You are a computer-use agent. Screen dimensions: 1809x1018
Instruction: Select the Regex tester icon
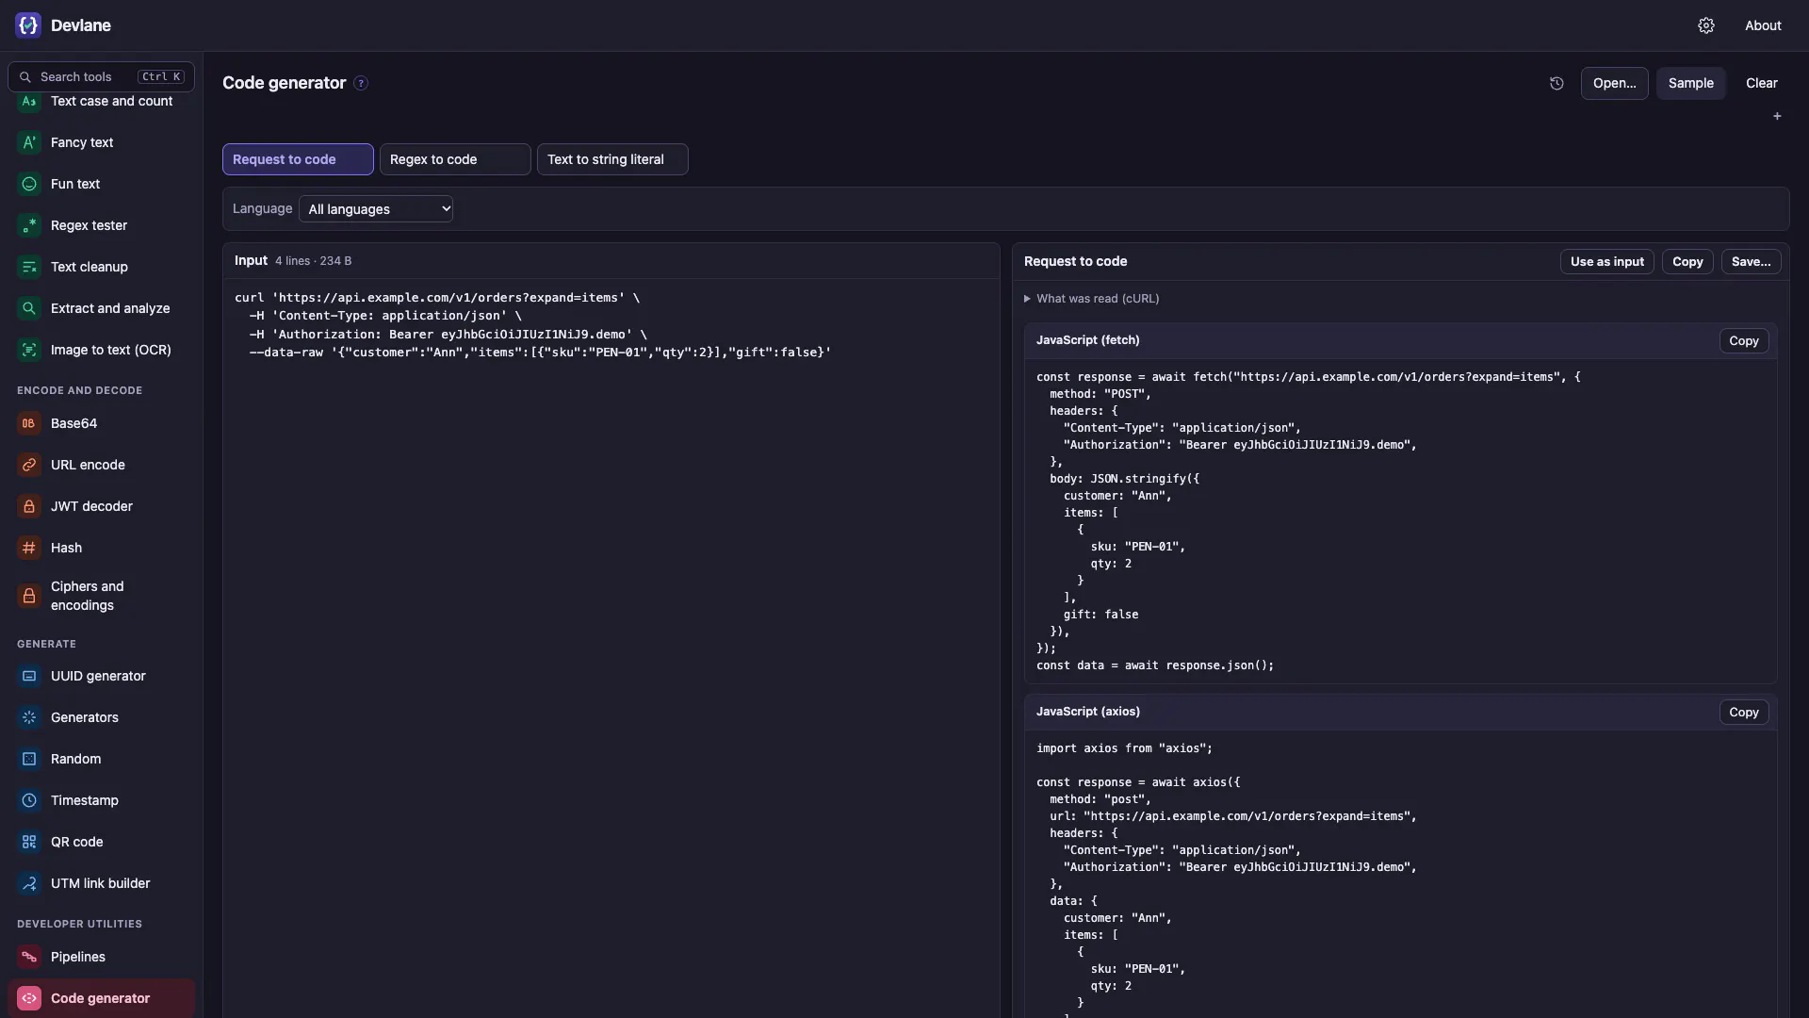pos(29,225)
